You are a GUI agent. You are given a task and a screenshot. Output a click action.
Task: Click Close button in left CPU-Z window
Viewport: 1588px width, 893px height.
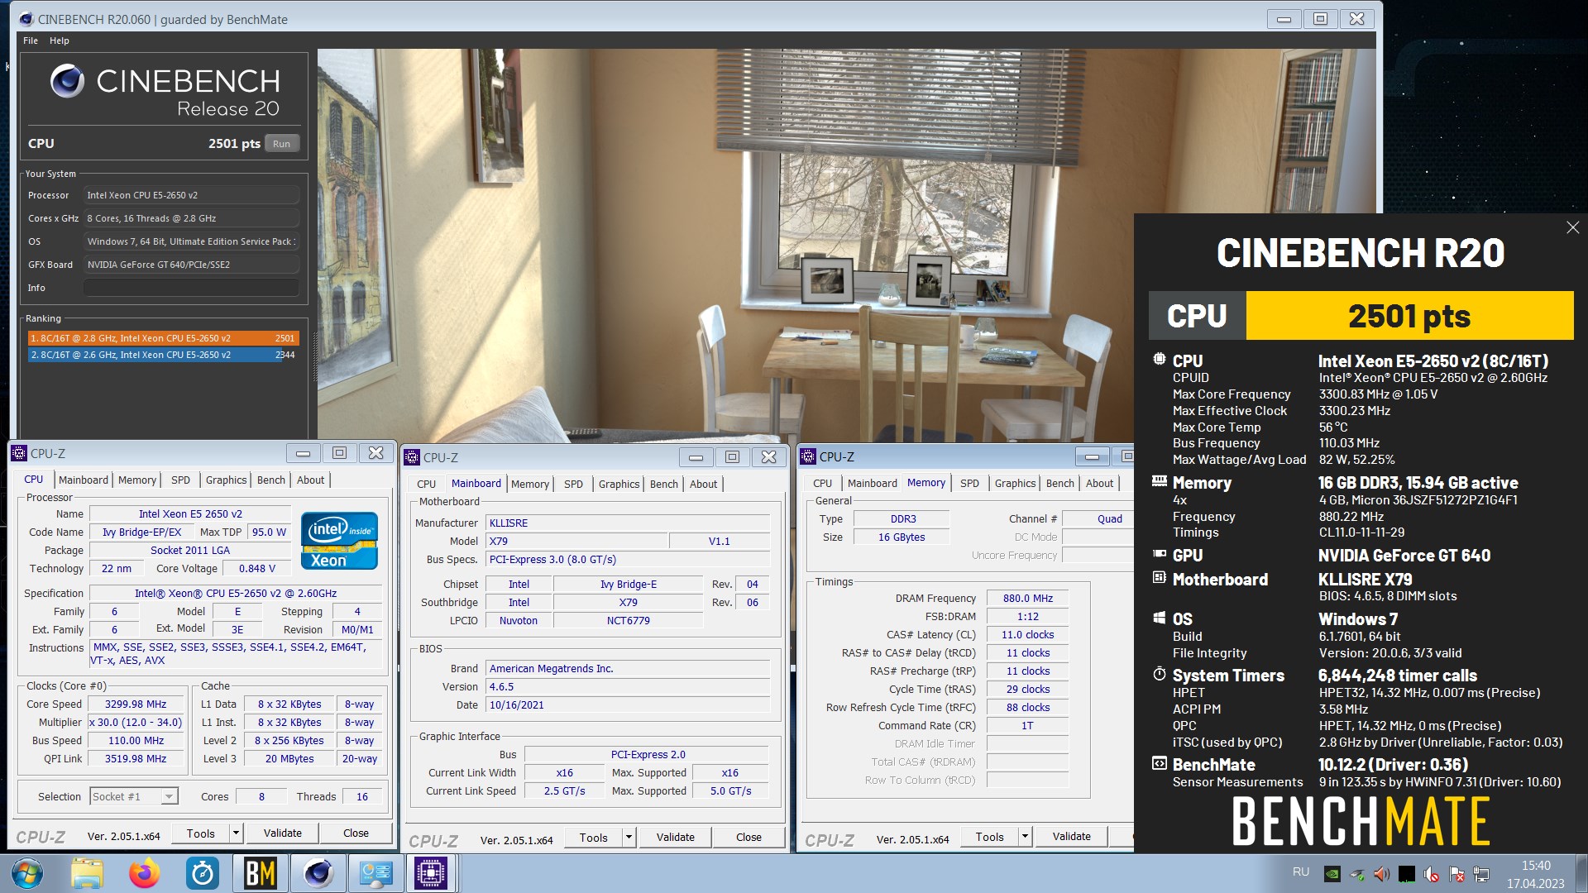point(356,833)
